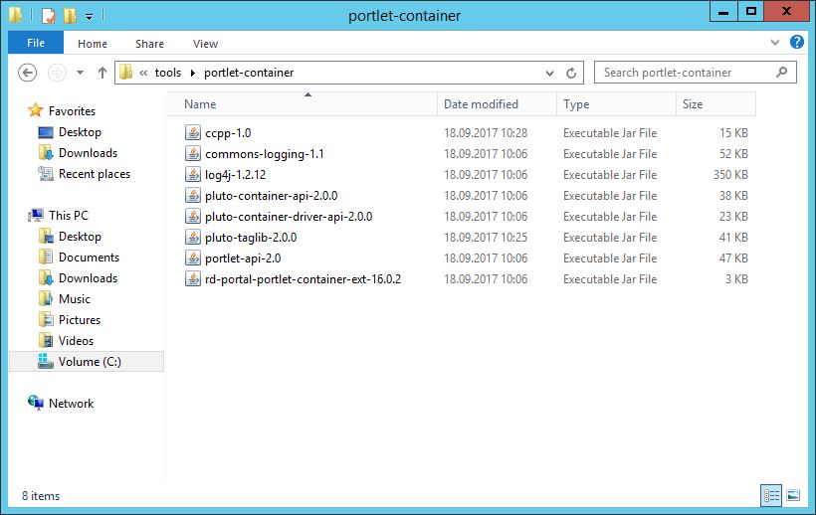Viewport: 816px width, 515px height.
Task: Select Downloads under Favorites
Action: [x=88, y=153]
